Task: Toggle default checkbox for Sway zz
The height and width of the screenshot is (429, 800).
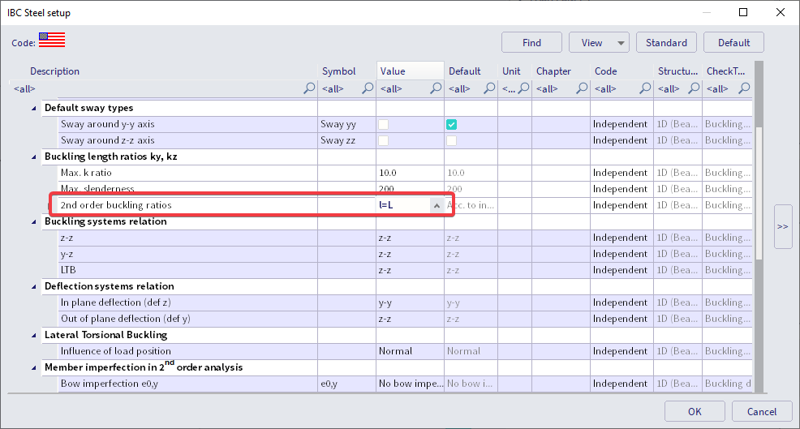Action: pos(452,141)
